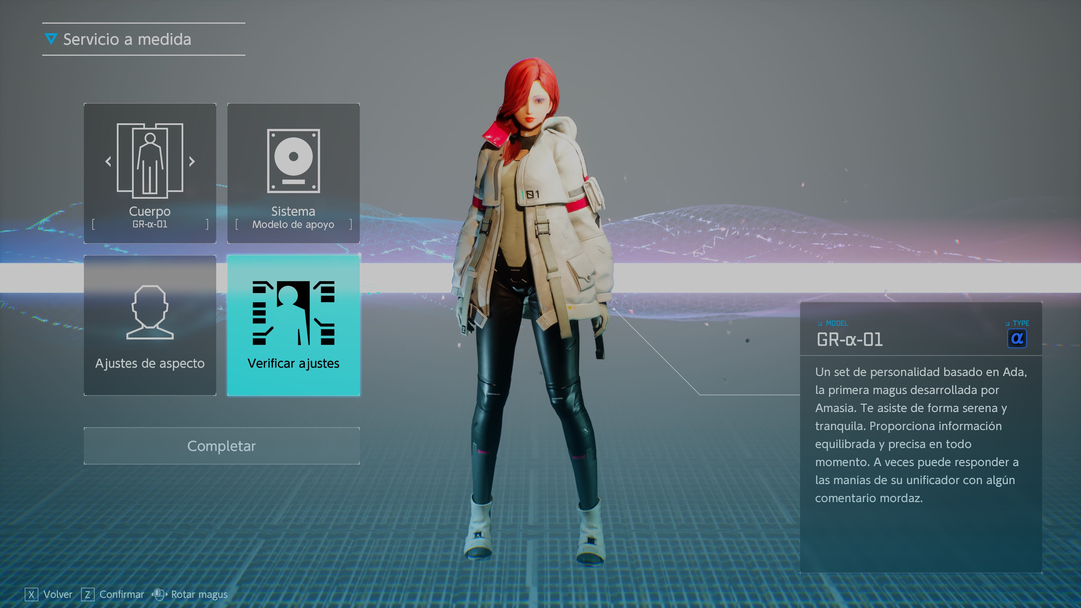The height and width of the screenshot is (608, 1081).
Task: Open the Ajustes de aspecto menu tile
Action: (x=150, y=363)
